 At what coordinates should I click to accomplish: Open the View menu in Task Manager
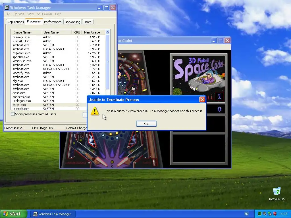click(x=30, y=14)
